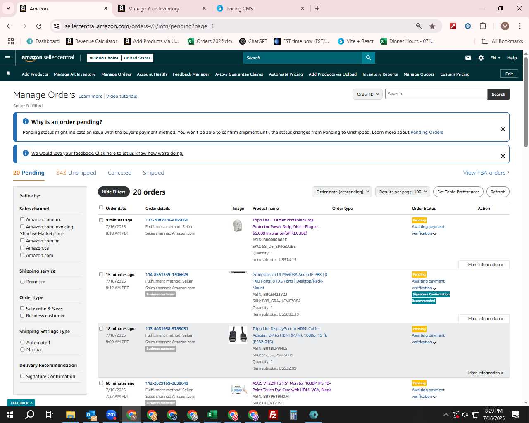The image size is (529, 423).
Task: Open a new browser tab
Action: click(317, 8)
